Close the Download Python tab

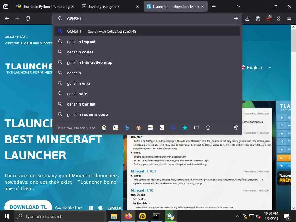pyautogui.click(x=73, y=6)
